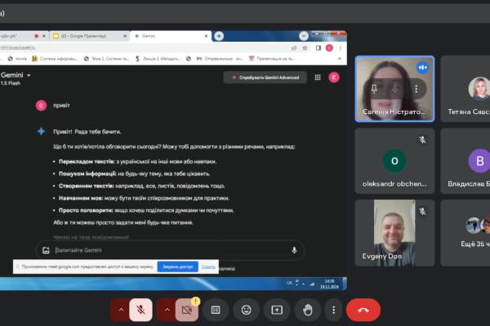The height and width of the screenshot is (326, 490).
Task: Click the share page icon in address bar
Action: [x=294, y=48]
